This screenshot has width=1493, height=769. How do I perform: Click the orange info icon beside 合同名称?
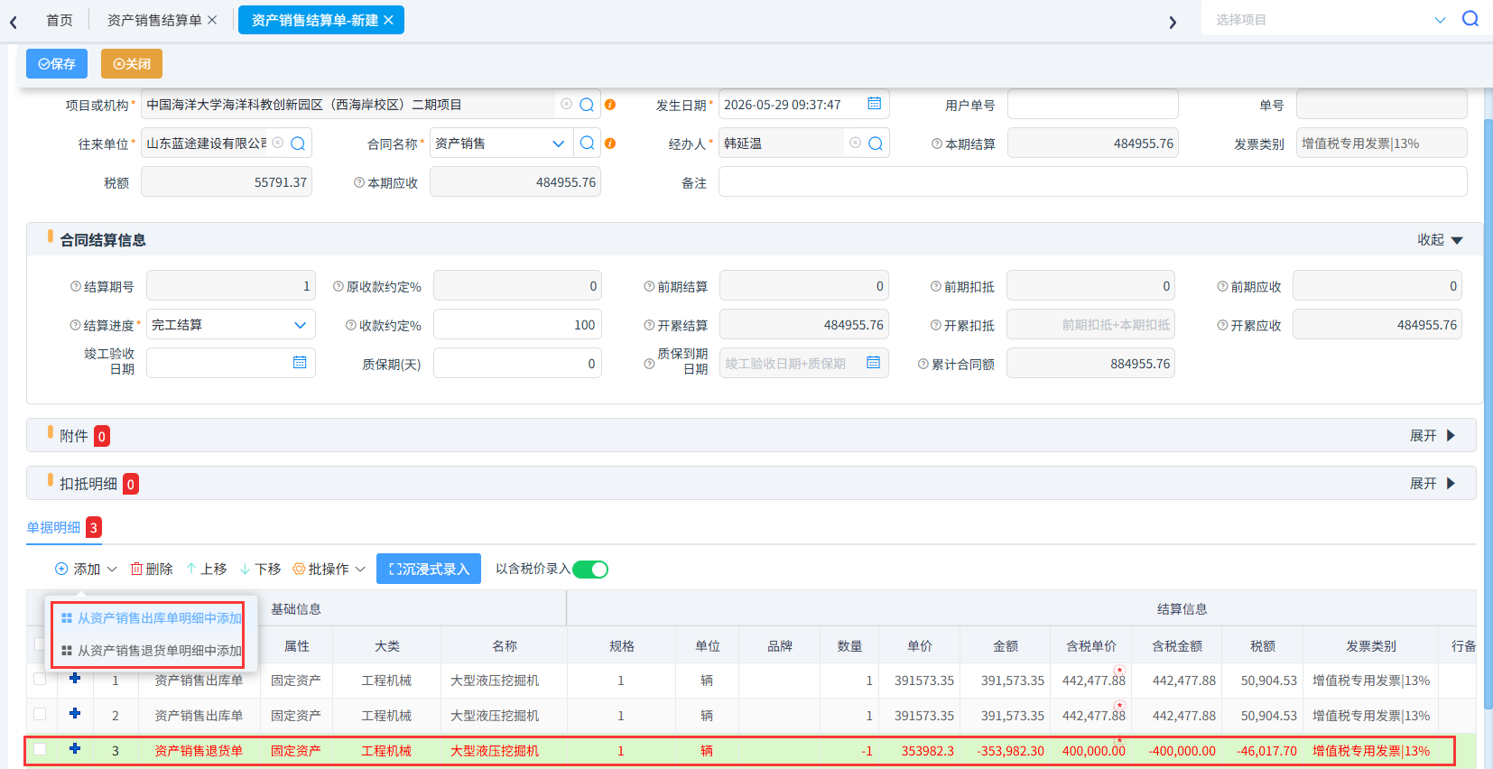click(x=610, y=144)
